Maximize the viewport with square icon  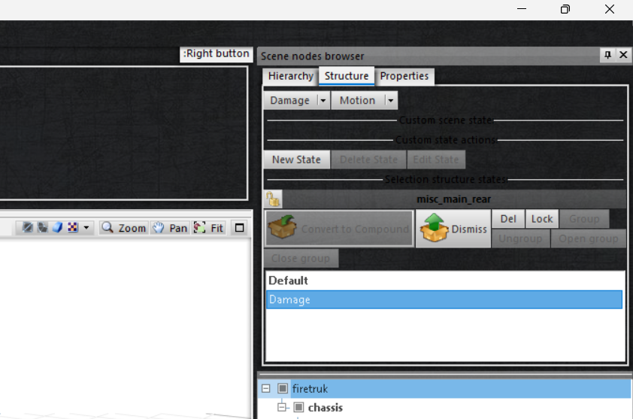point(239,228)
